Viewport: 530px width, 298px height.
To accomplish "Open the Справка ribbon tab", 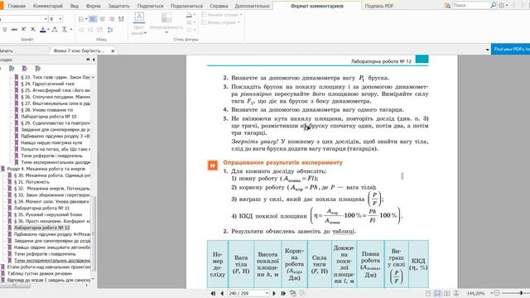I will coord(219,6).
